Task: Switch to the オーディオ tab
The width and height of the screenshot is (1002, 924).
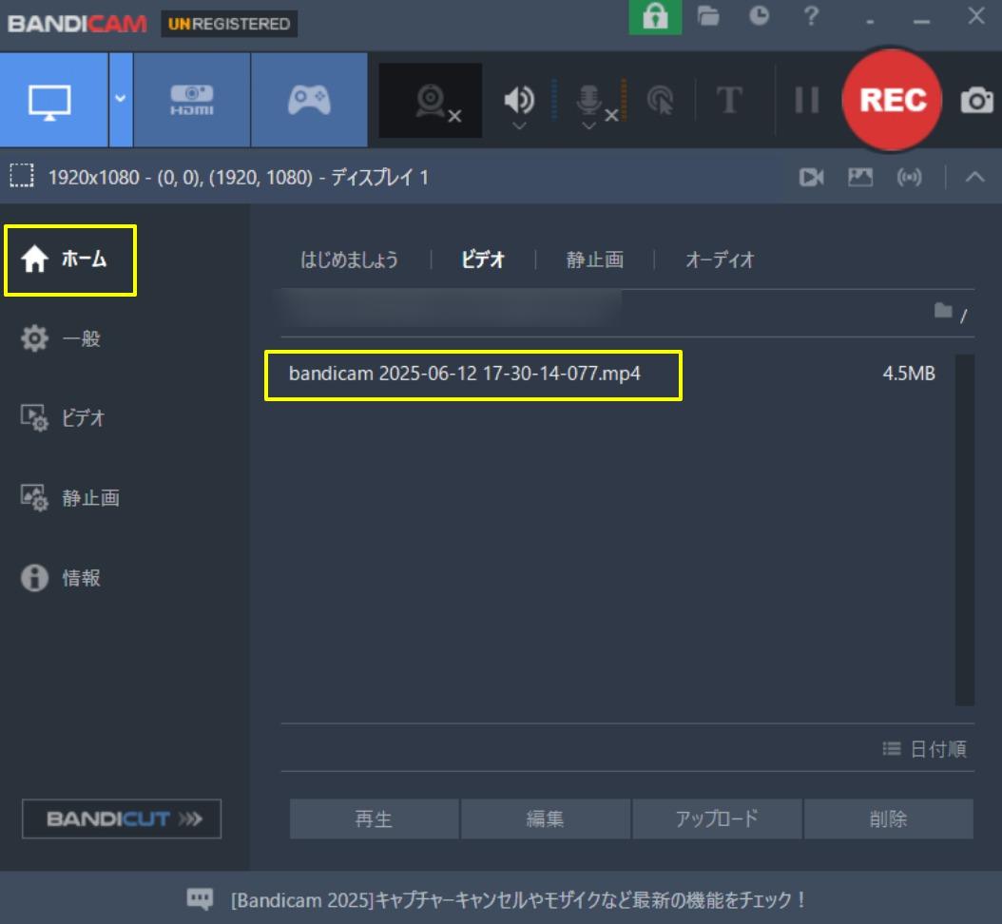Action: pyautogui.click(x=720, y=260)
